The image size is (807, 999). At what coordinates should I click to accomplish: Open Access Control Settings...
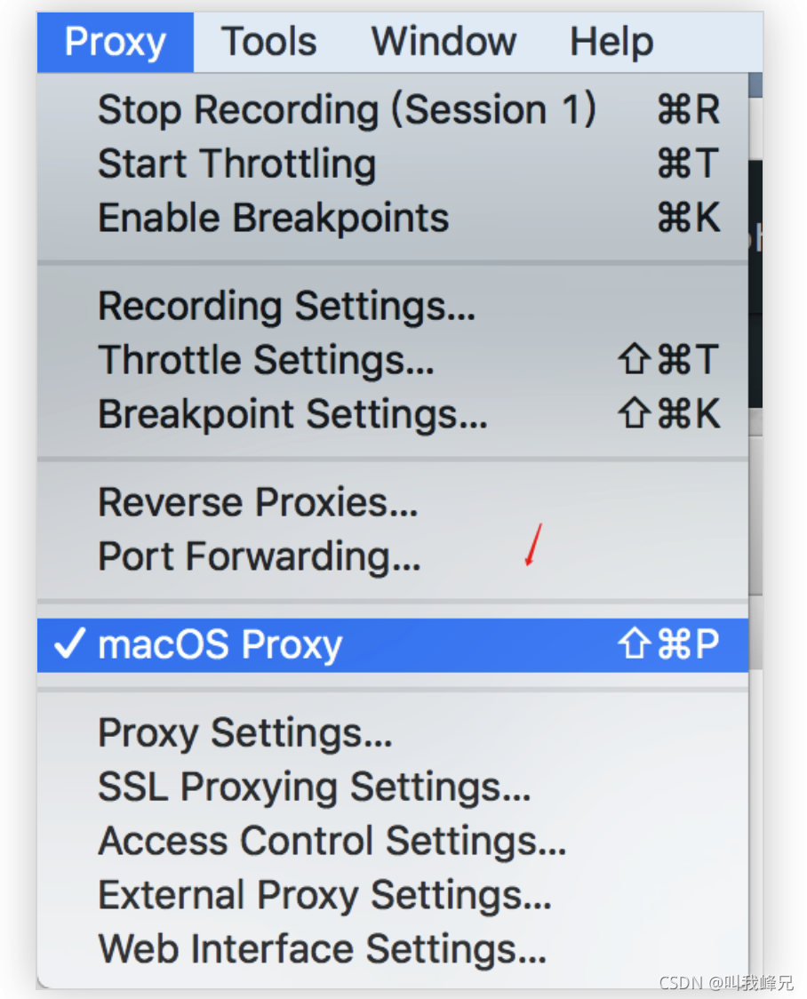coord(332,842)
